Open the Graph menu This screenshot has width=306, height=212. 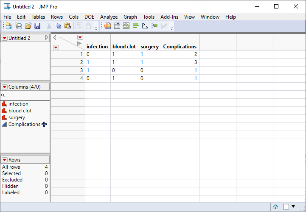(130, 17)
